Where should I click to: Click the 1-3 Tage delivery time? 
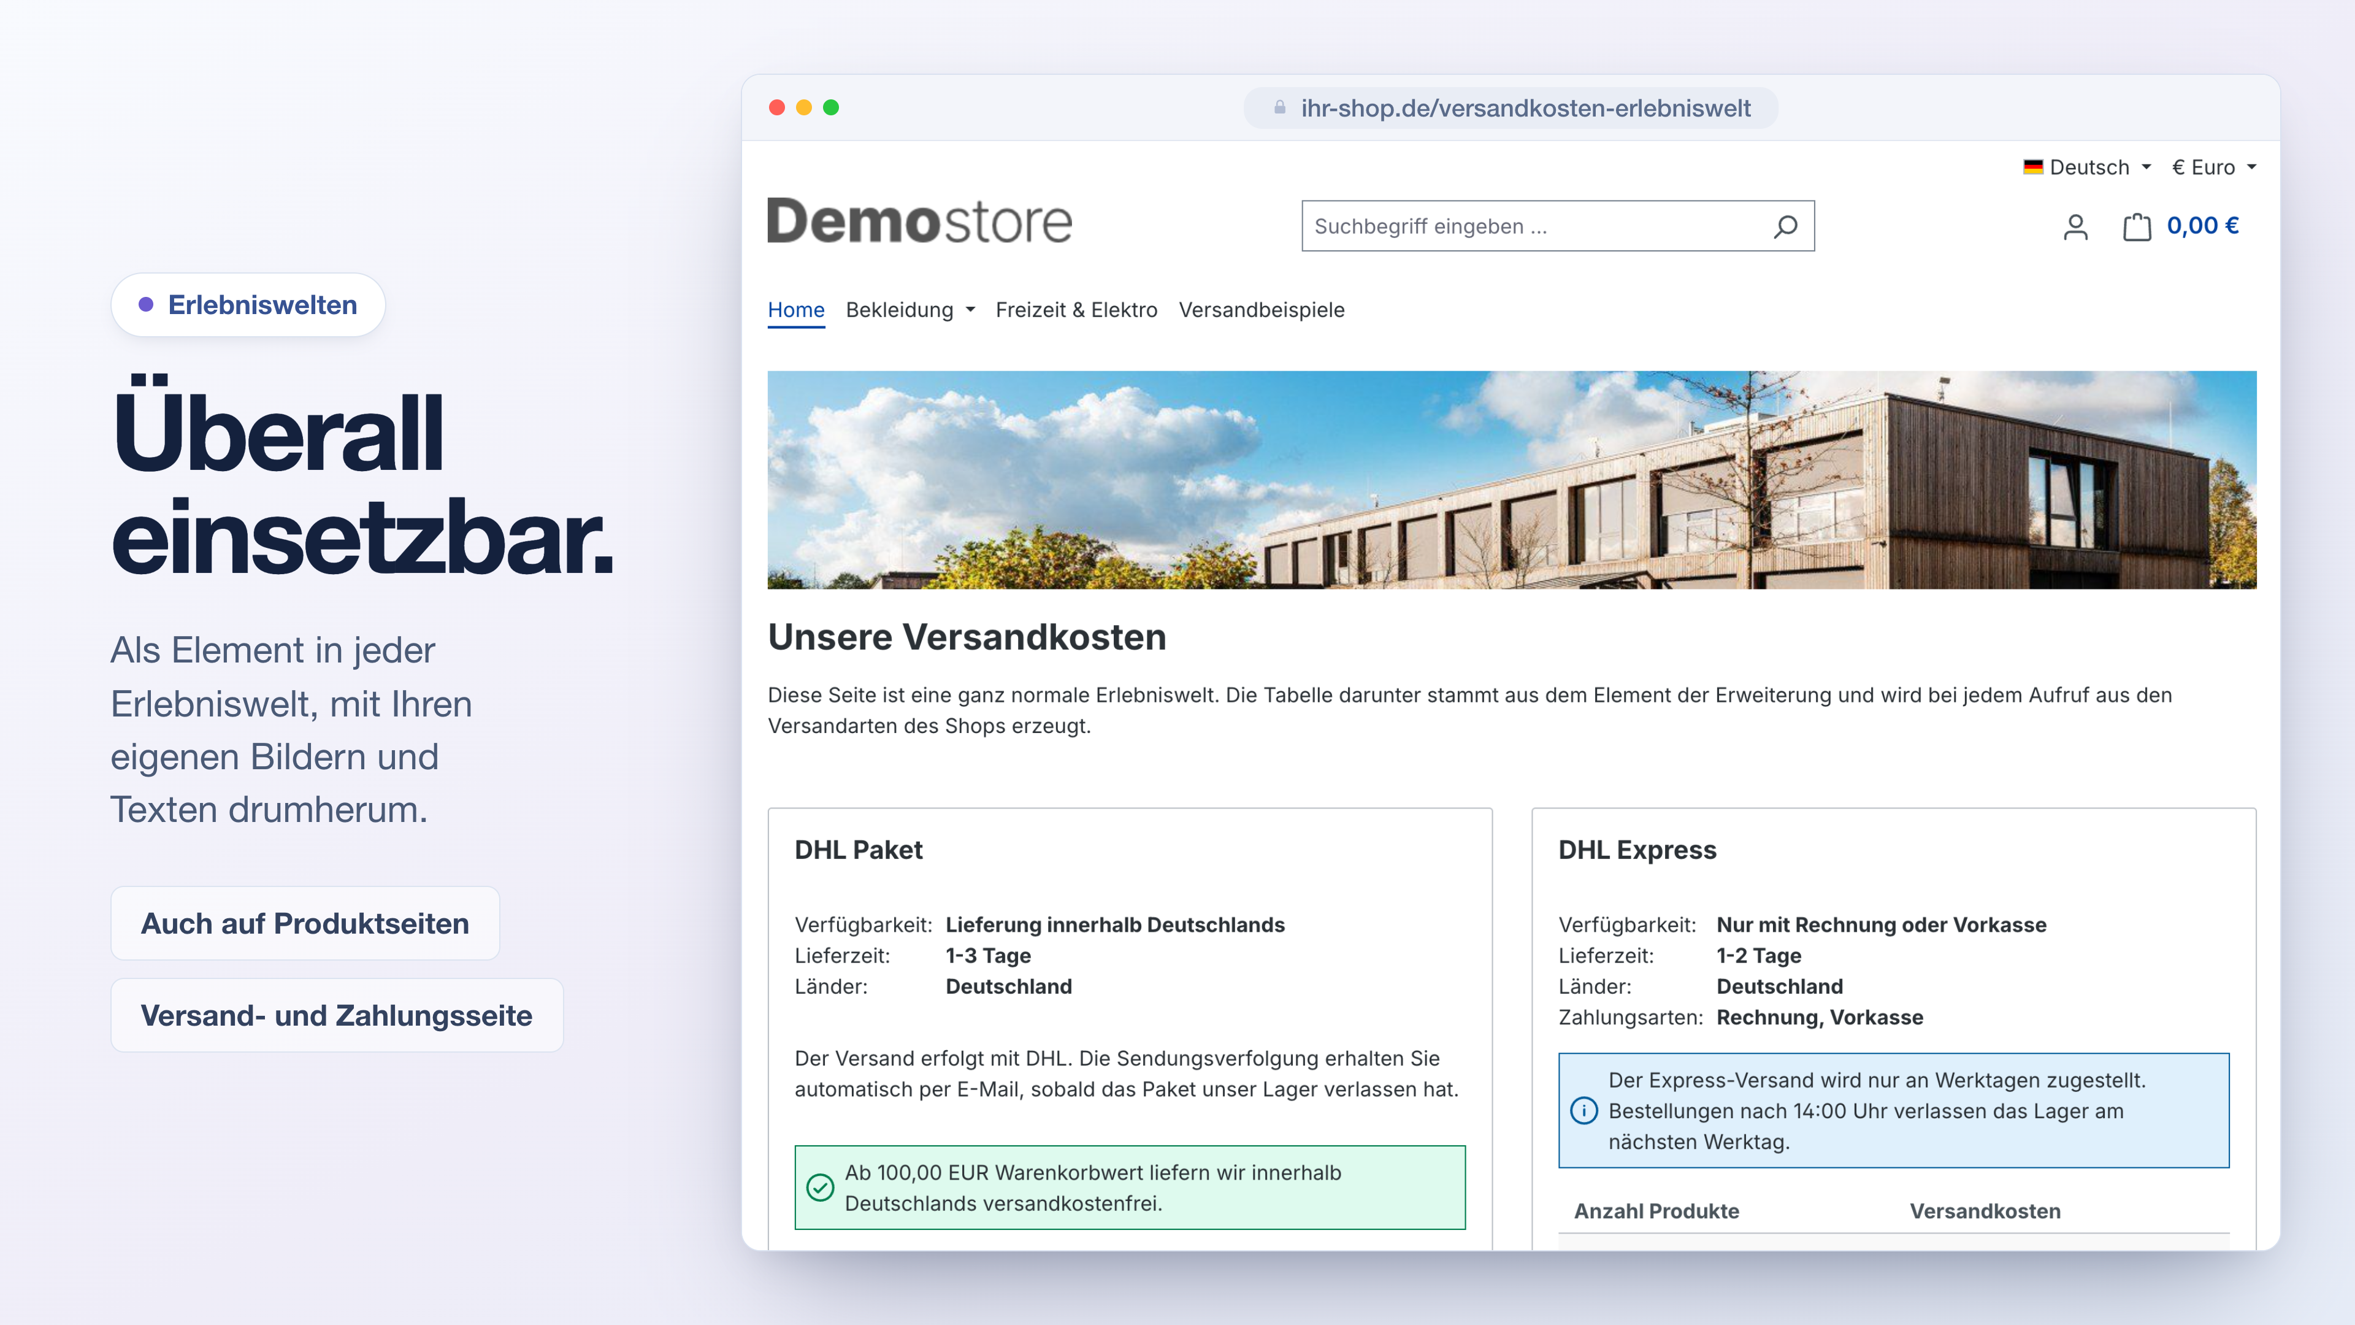click(988, 956)
